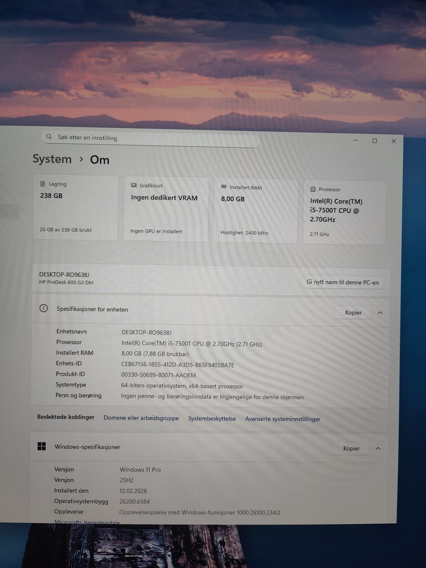Collapse the Spesifikasjoner for enheten section
The height and width of the screenshot is (568, 426).
[380, 313]
